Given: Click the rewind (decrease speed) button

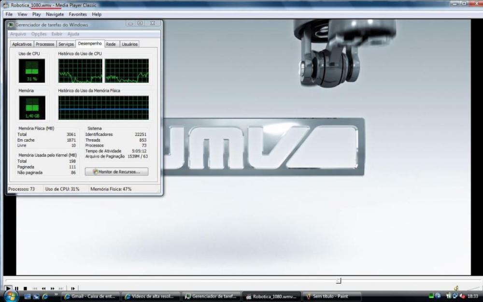Looking at the screenshot, I should (x=43, y=288).
